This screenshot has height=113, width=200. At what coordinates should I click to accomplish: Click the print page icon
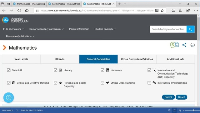(192, 45)
